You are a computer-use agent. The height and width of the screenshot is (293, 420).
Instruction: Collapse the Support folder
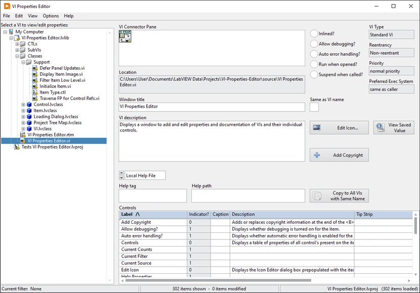23,62
